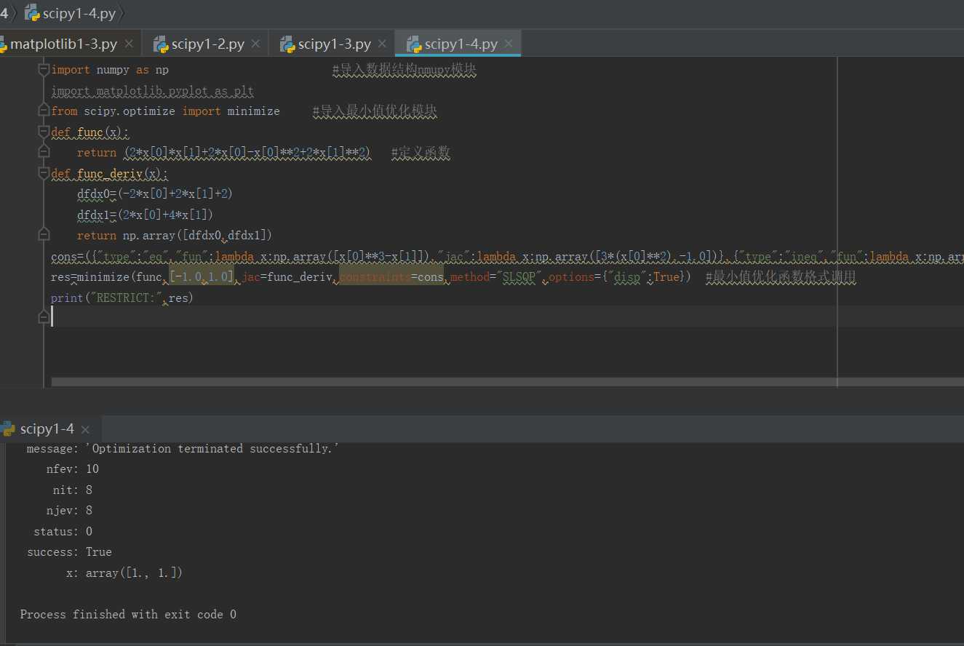964x646 pixels.
Task: Open the scipy1-4 run console tab
Action: point(47,429)
